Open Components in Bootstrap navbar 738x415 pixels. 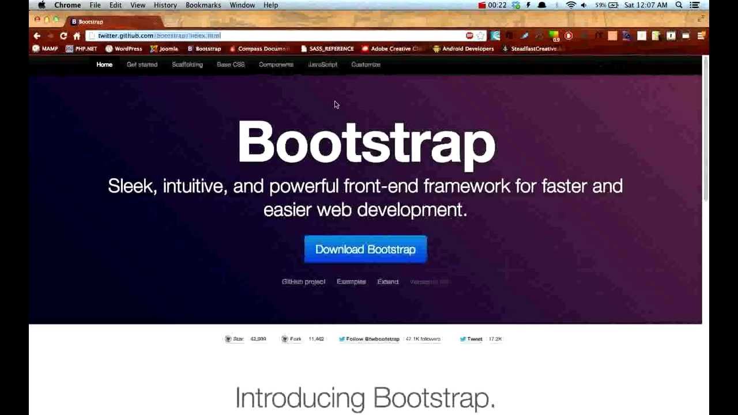coord(276,65)
